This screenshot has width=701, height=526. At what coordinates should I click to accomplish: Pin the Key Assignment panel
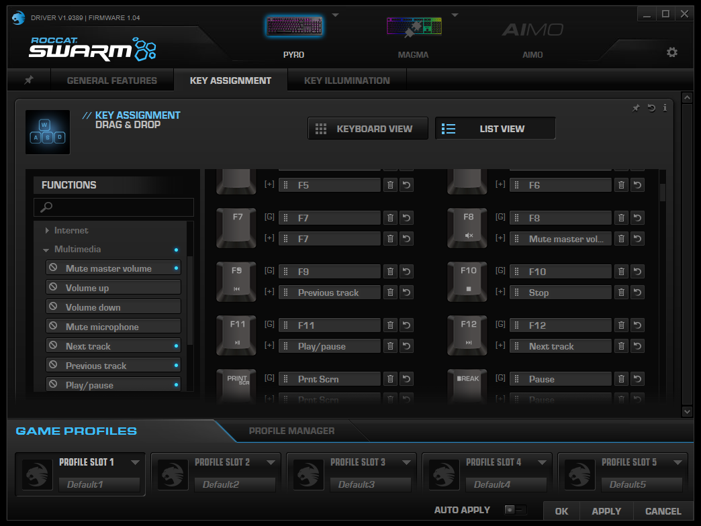[636, 108]
